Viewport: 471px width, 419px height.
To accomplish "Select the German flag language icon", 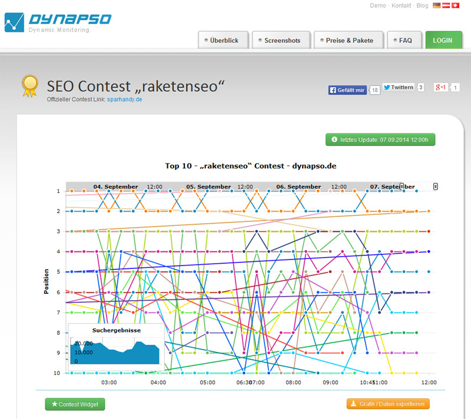I will tap(436, 5).
